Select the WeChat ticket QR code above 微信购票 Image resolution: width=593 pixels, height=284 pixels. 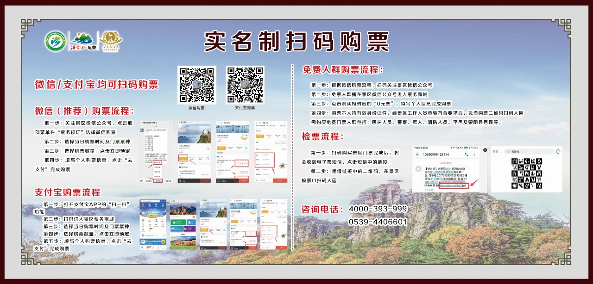click(197, 85)
